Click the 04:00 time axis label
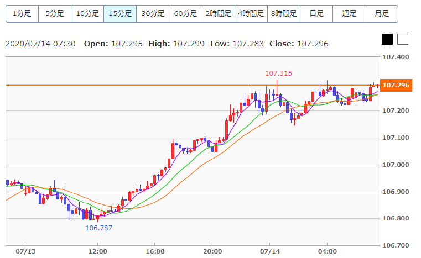This screenshot has width=421, height=258. pos(328,251)
